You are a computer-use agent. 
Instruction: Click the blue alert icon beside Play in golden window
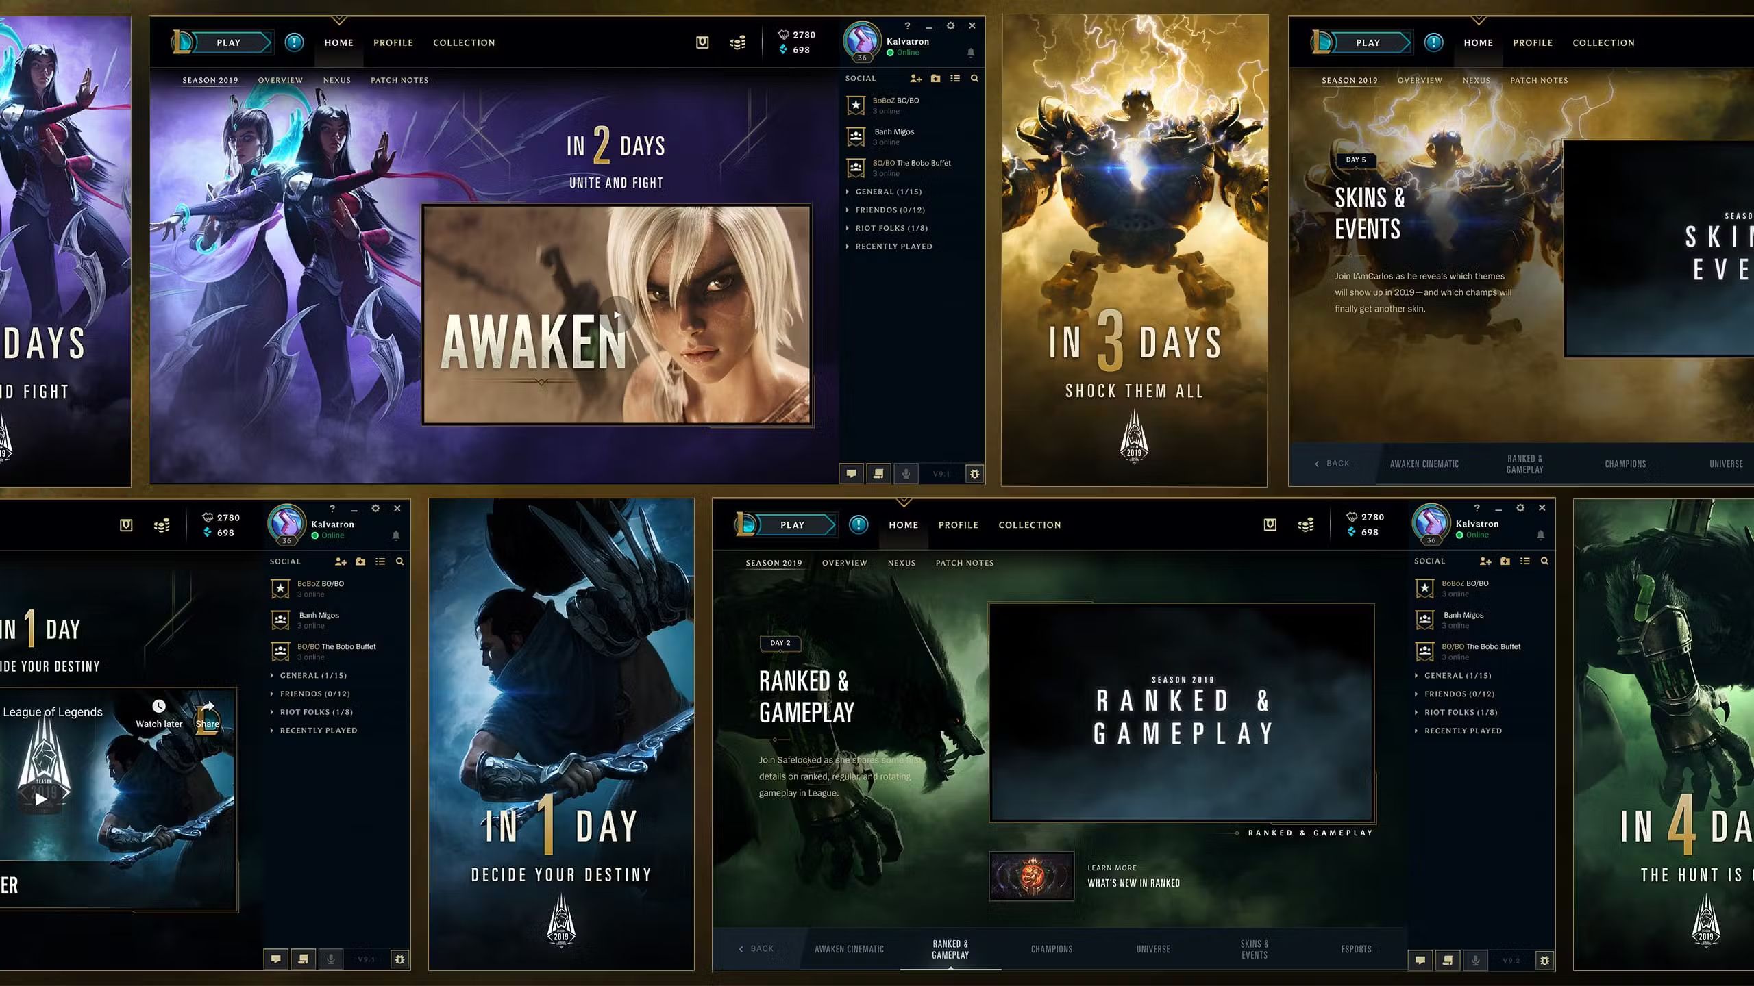pos(1433,42)
